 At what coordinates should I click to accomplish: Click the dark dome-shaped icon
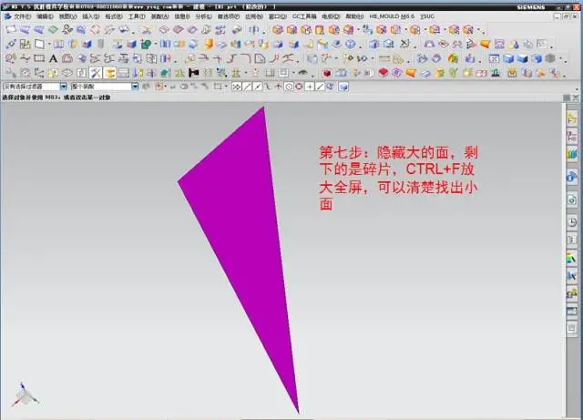pos(302,73)
